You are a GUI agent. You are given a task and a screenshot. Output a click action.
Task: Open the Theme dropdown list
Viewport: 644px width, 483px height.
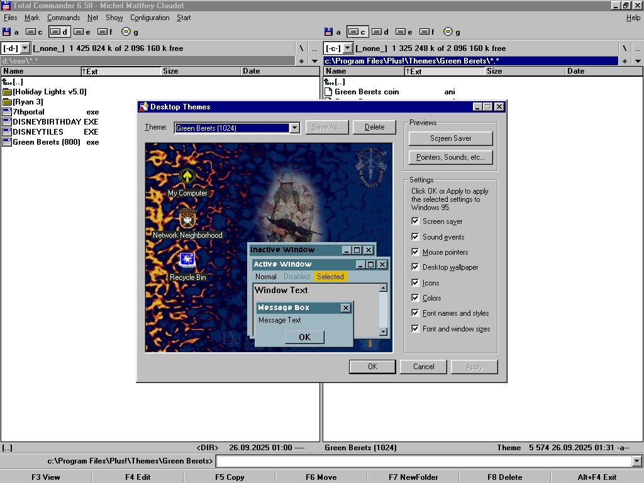coord(294,128)
